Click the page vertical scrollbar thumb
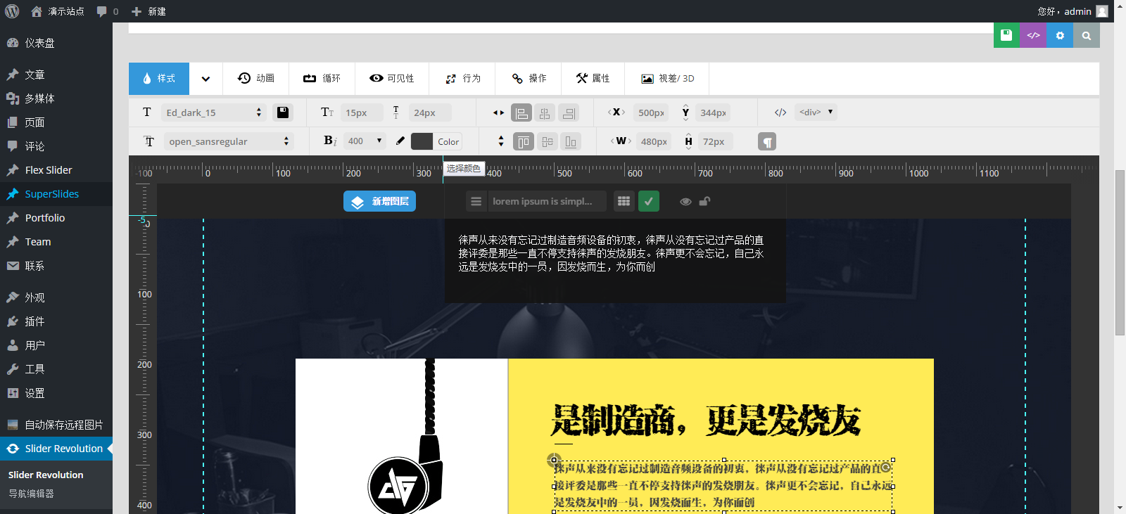This screenshot has height=514, width=1126. coord(1120,252)
